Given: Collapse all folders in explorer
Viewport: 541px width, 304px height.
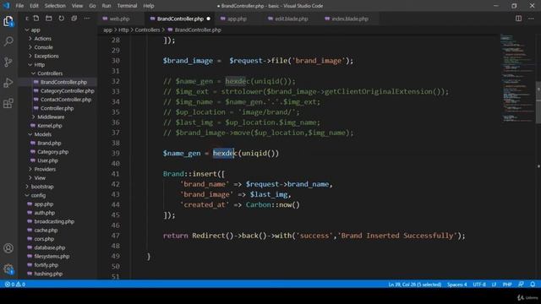Looking at the screenshot, I should pos(74,19).
